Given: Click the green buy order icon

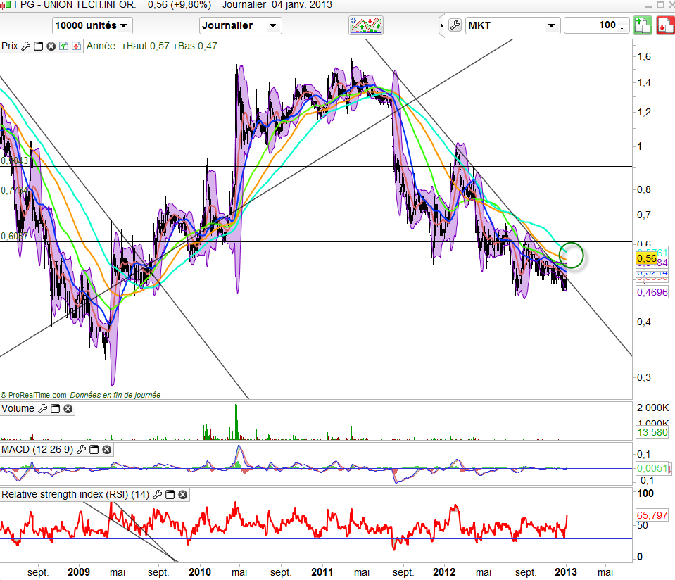Looking at the screenshot, I should (x=642, y=26).
